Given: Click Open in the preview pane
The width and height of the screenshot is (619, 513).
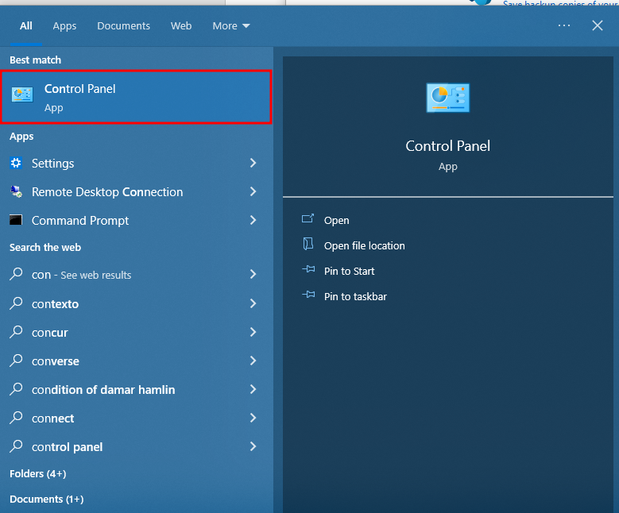Looking at the screenshot, I should [336, 220].
